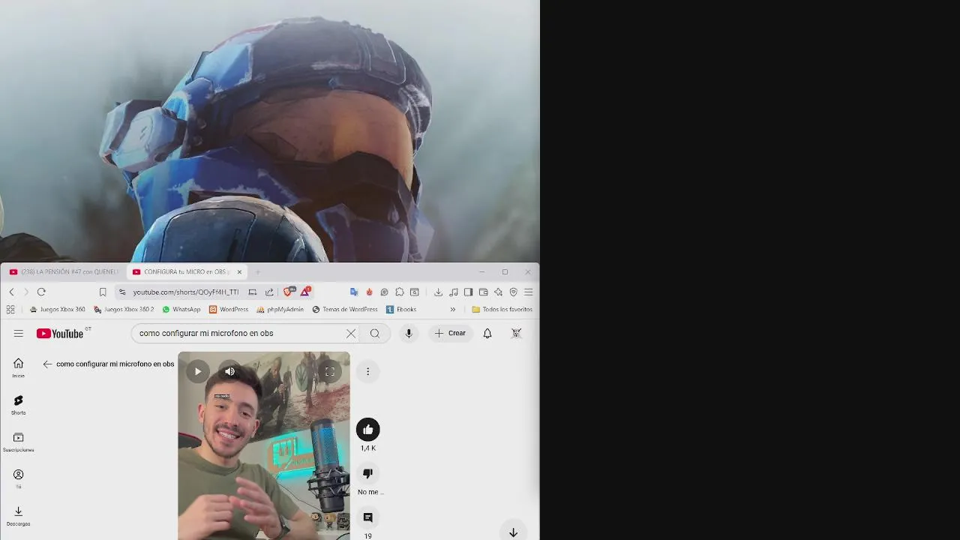Open the YouTube guide hamburger menu
Viewport: 960px width, 540px height.
tap(19, 334)
